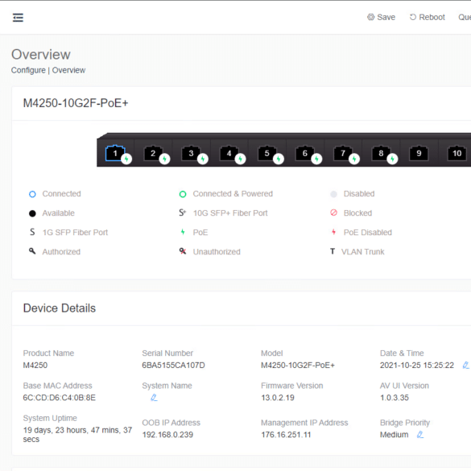471x471 pixels.
Task: Click the Authorized key legend icon
Action: (32, 251)
